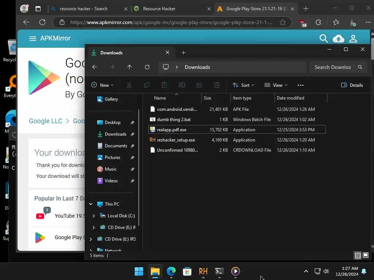The width and height of the screenshot is (374, 280).
Task: Open the YouTube 19.5 popular app link
Action: [x=70, y=216]
